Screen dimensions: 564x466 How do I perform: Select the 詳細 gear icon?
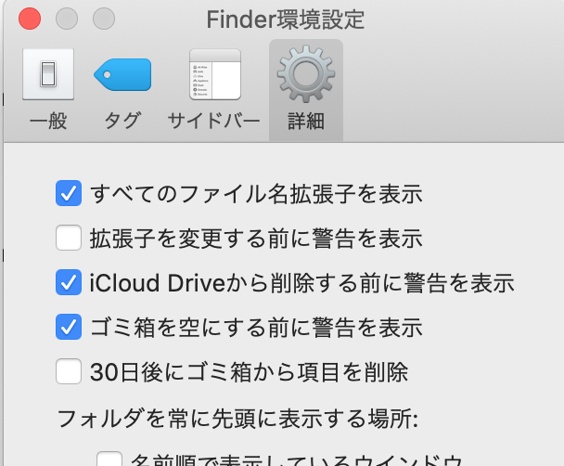point(305,74)
